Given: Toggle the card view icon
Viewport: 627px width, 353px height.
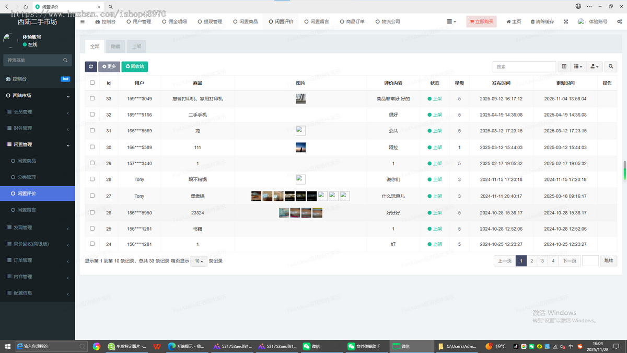Looking at the screenshot, I should 564,67.
